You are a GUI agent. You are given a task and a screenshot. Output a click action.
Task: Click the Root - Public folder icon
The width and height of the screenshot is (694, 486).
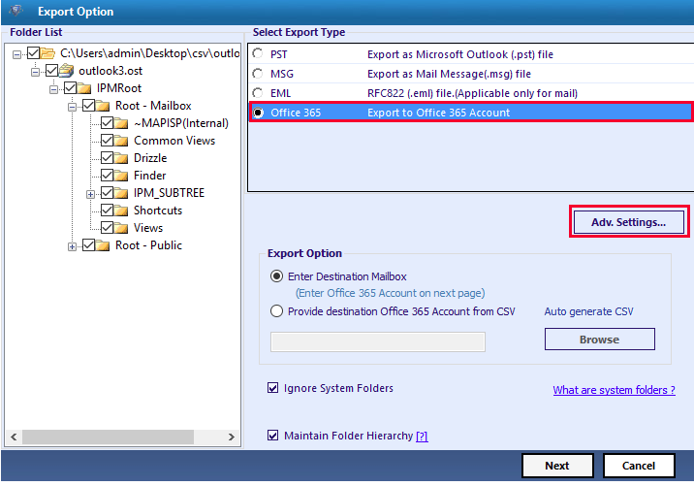[x=103, y=245]
